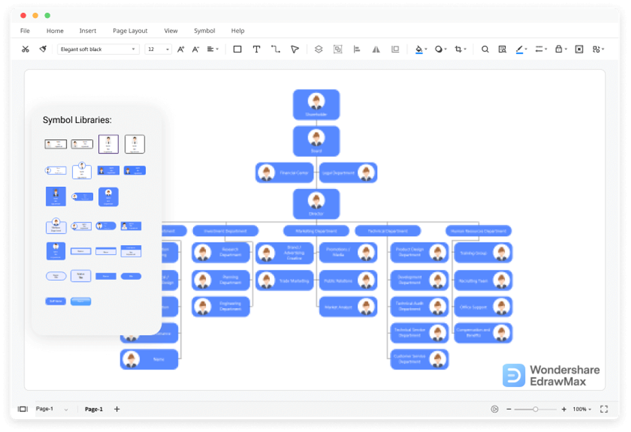Open the font name dropdown
The image size is (631, 432).
(98, 49)
